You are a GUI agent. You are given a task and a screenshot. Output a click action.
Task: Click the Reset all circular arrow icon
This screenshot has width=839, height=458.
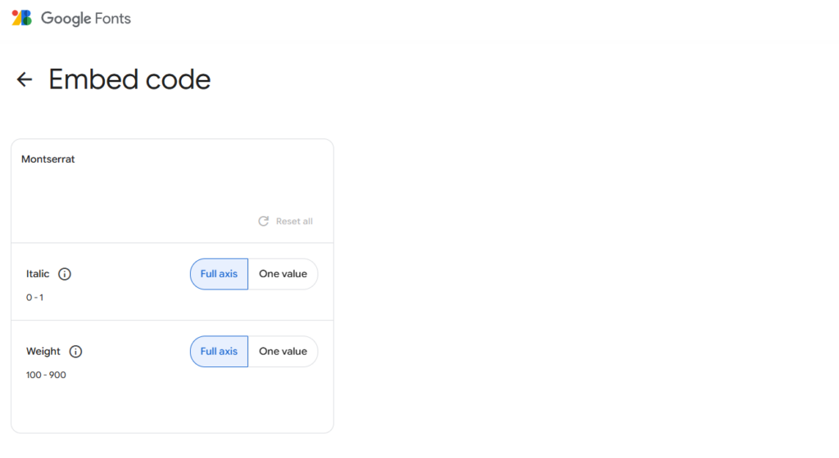(264, 222)
